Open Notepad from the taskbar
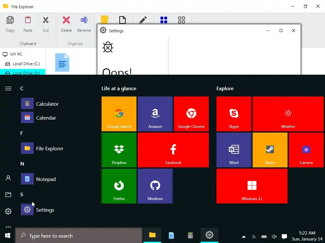Viewport: 325px width, 243px height. [171, 235]
